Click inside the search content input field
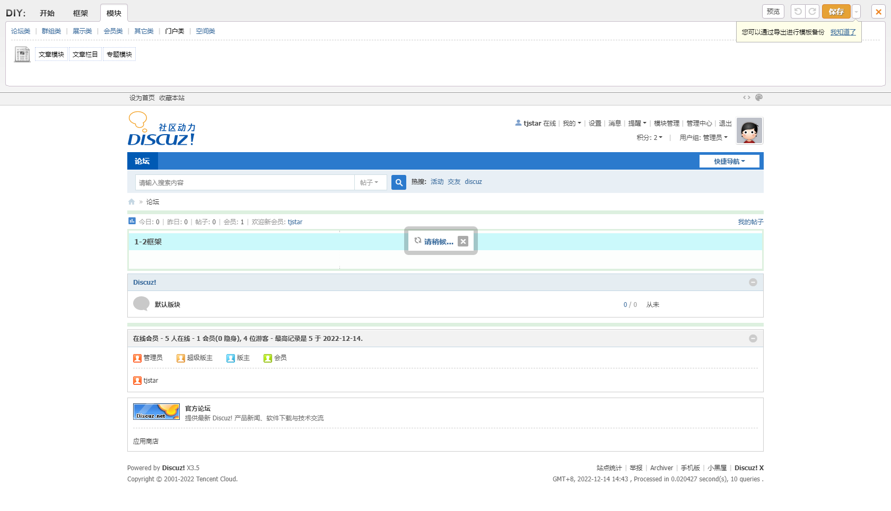This screenshot has width=891, height=511. click(x=244, y=183)
